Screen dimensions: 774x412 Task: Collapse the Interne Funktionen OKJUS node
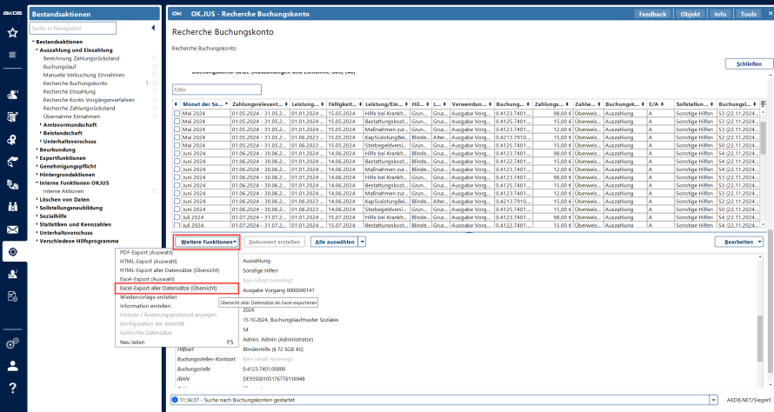(37, 183)
